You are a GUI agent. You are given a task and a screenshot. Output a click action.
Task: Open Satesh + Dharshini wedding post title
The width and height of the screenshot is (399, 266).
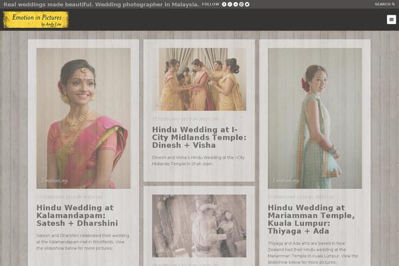[x=77, y=215]
